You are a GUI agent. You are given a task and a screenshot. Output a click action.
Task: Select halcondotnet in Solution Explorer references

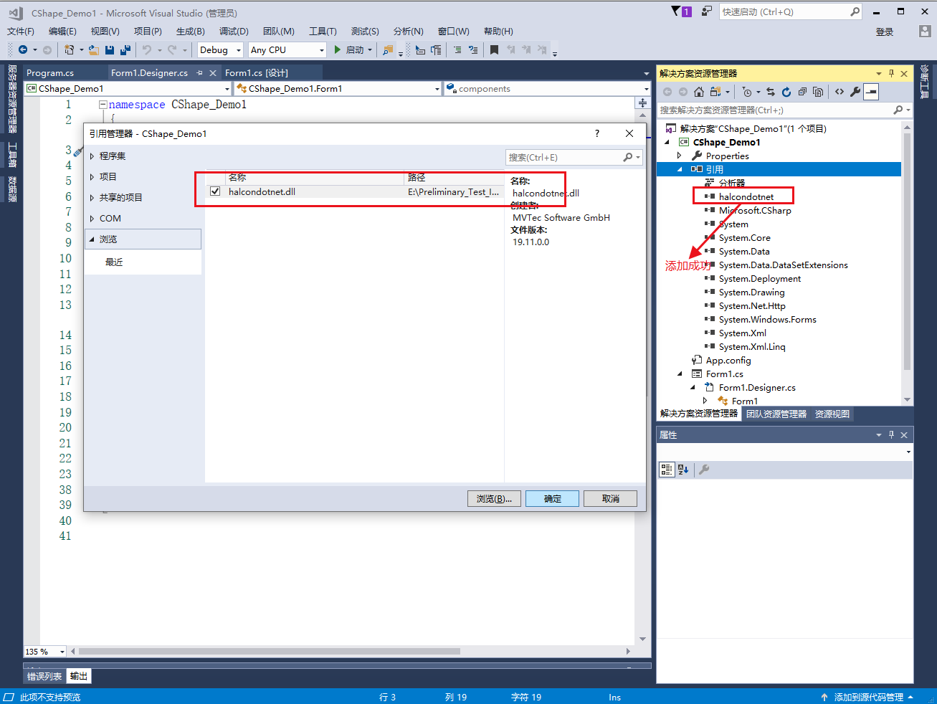click(x=746, y=196)
